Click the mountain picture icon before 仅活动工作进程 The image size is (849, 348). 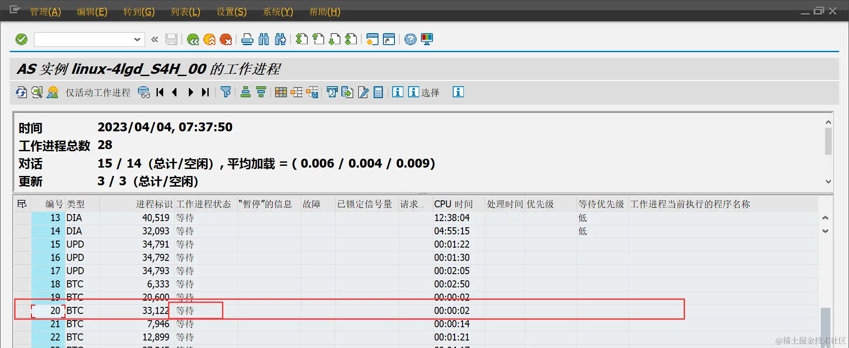coord(53,92)
